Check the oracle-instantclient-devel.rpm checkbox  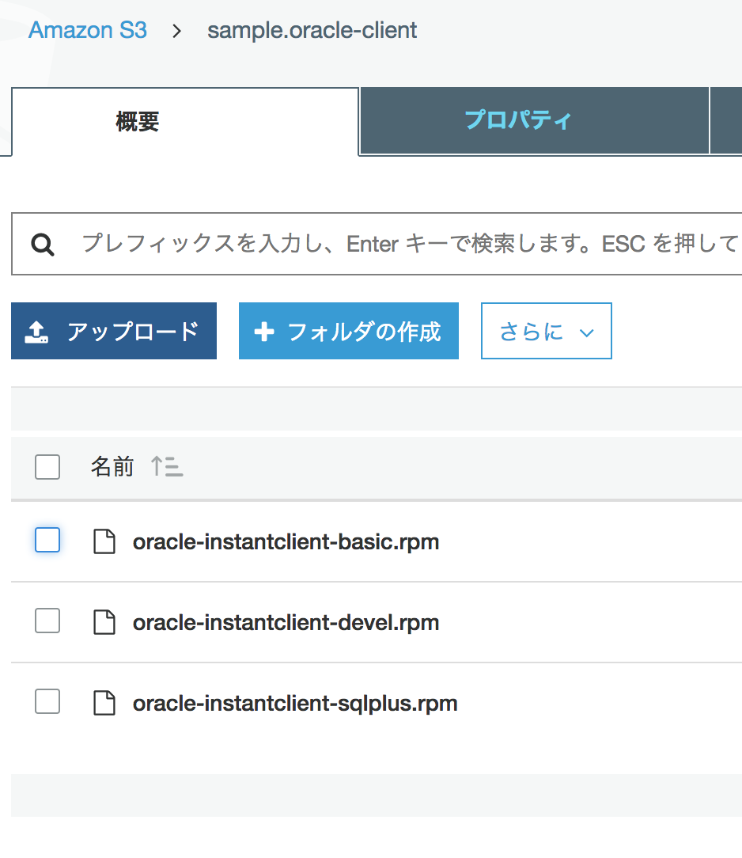[x=47, y=621]
